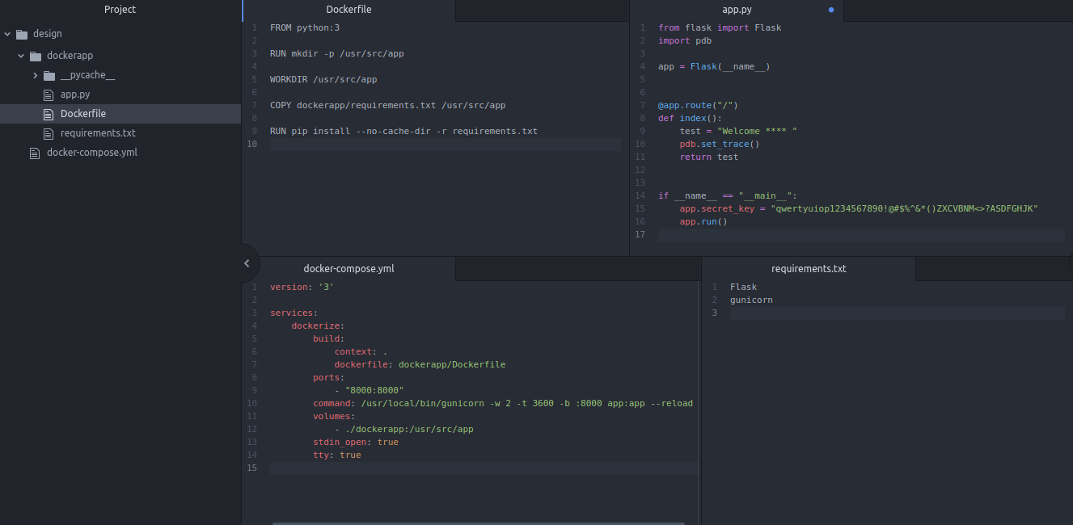Image resolution: width=1073 pixels, height=525 pixels.
Task: Click the unsaved-changes dot on app.py tab
Action: coord(831,10)
